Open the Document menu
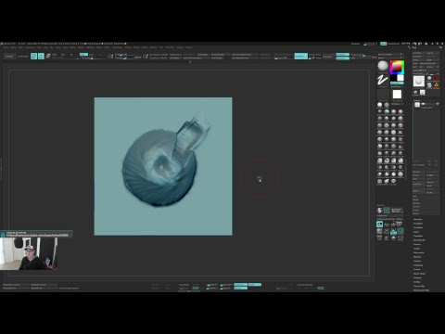Image resolution: width=445 pixels, height=334 pixels. (30, 47)
